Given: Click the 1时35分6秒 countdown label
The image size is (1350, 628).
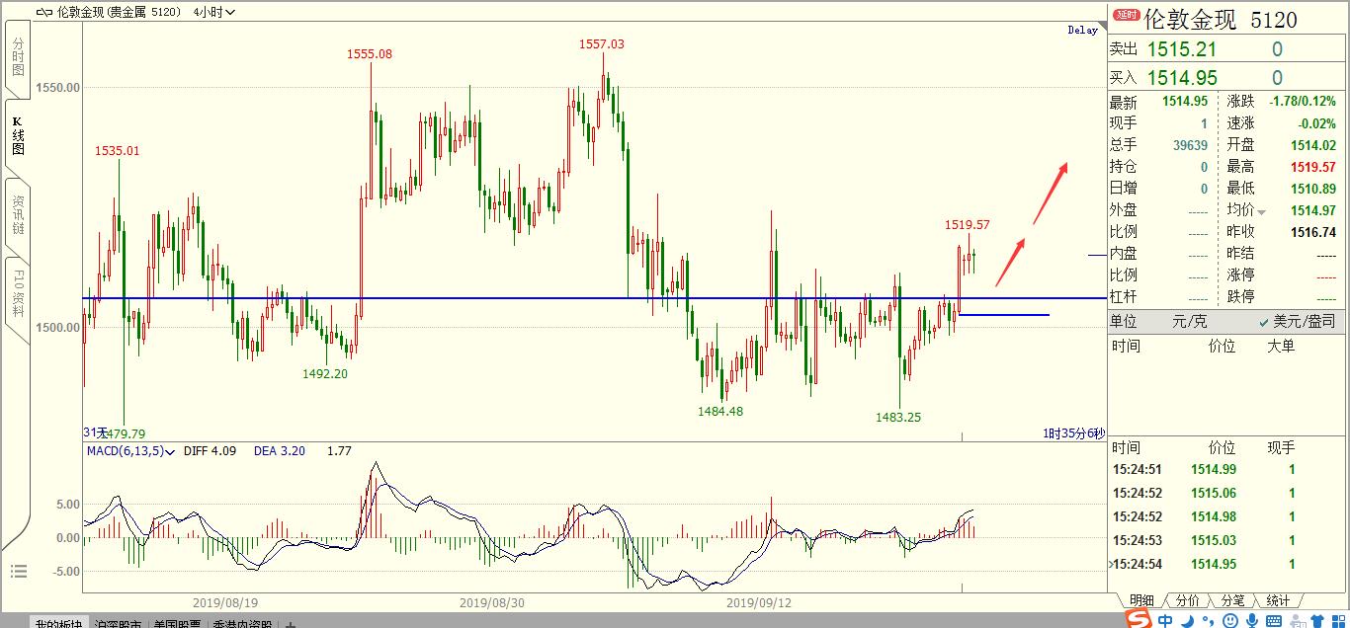Looking at the screenshot, I should pos(1074,433).
